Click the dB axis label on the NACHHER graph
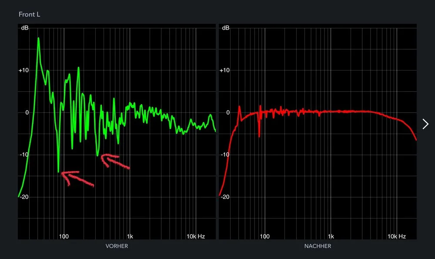Viewport: 435px width, 259px height. coord(225,28)
